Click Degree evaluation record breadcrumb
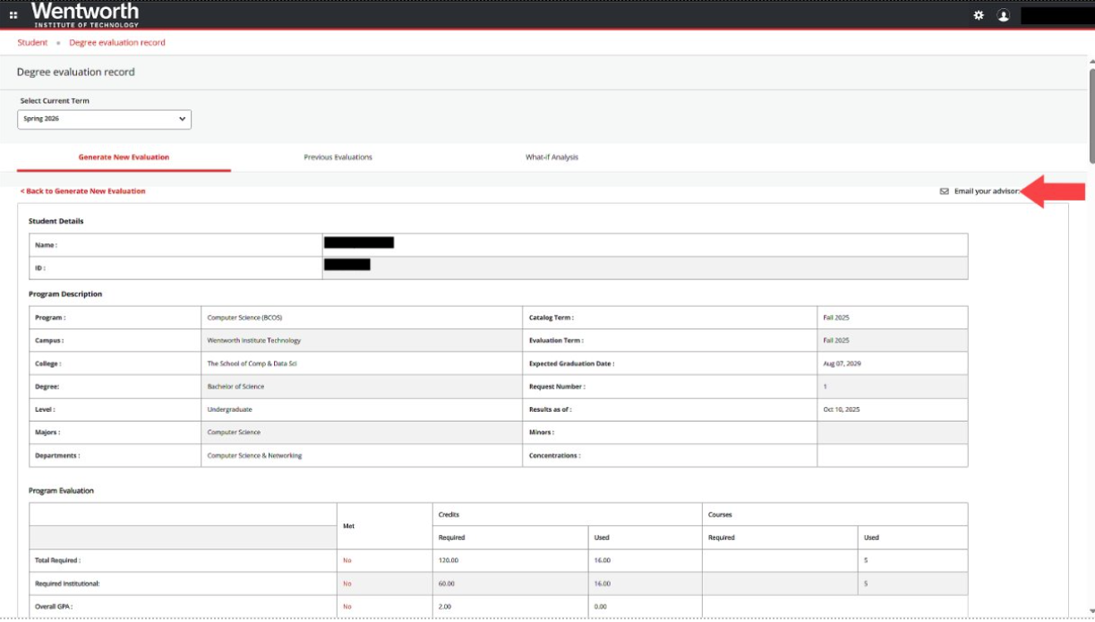 [117, 43]
